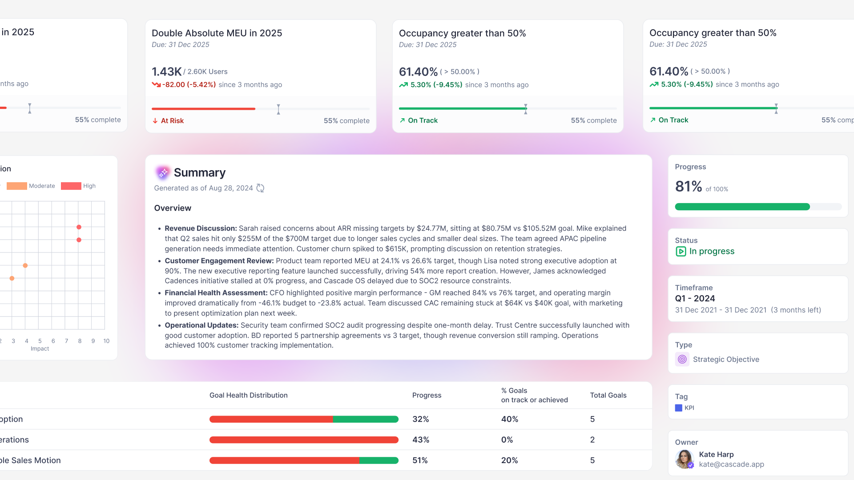Click the health bar in the 51% row
Image resolution: width=854 pixels, height=480 pixels.
click(304, 460)
